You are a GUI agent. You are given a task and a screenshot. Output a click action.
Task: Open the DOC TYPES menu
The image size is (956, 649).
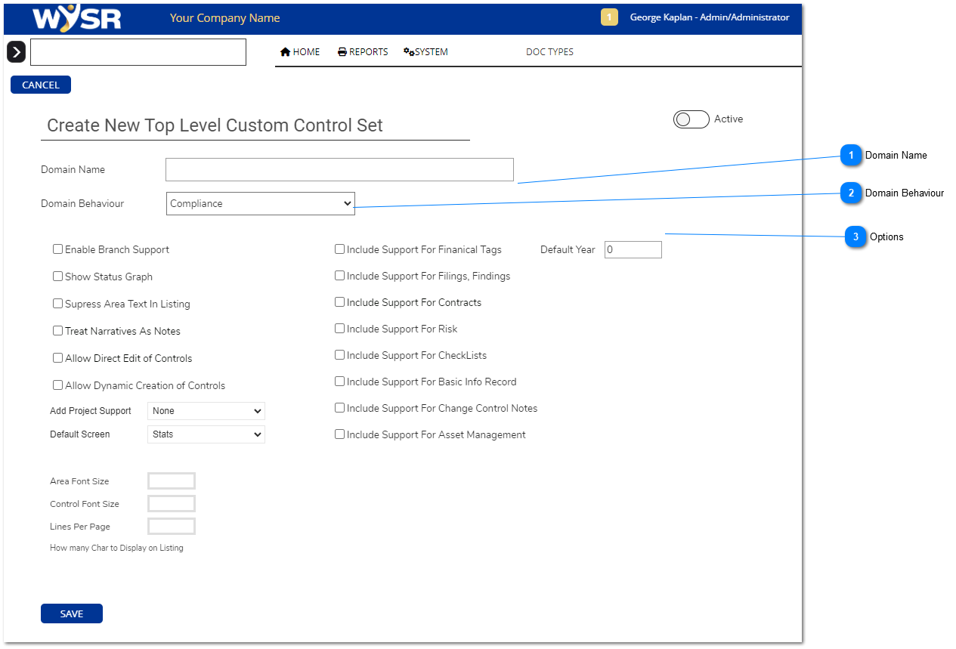(x=549, y=52)
